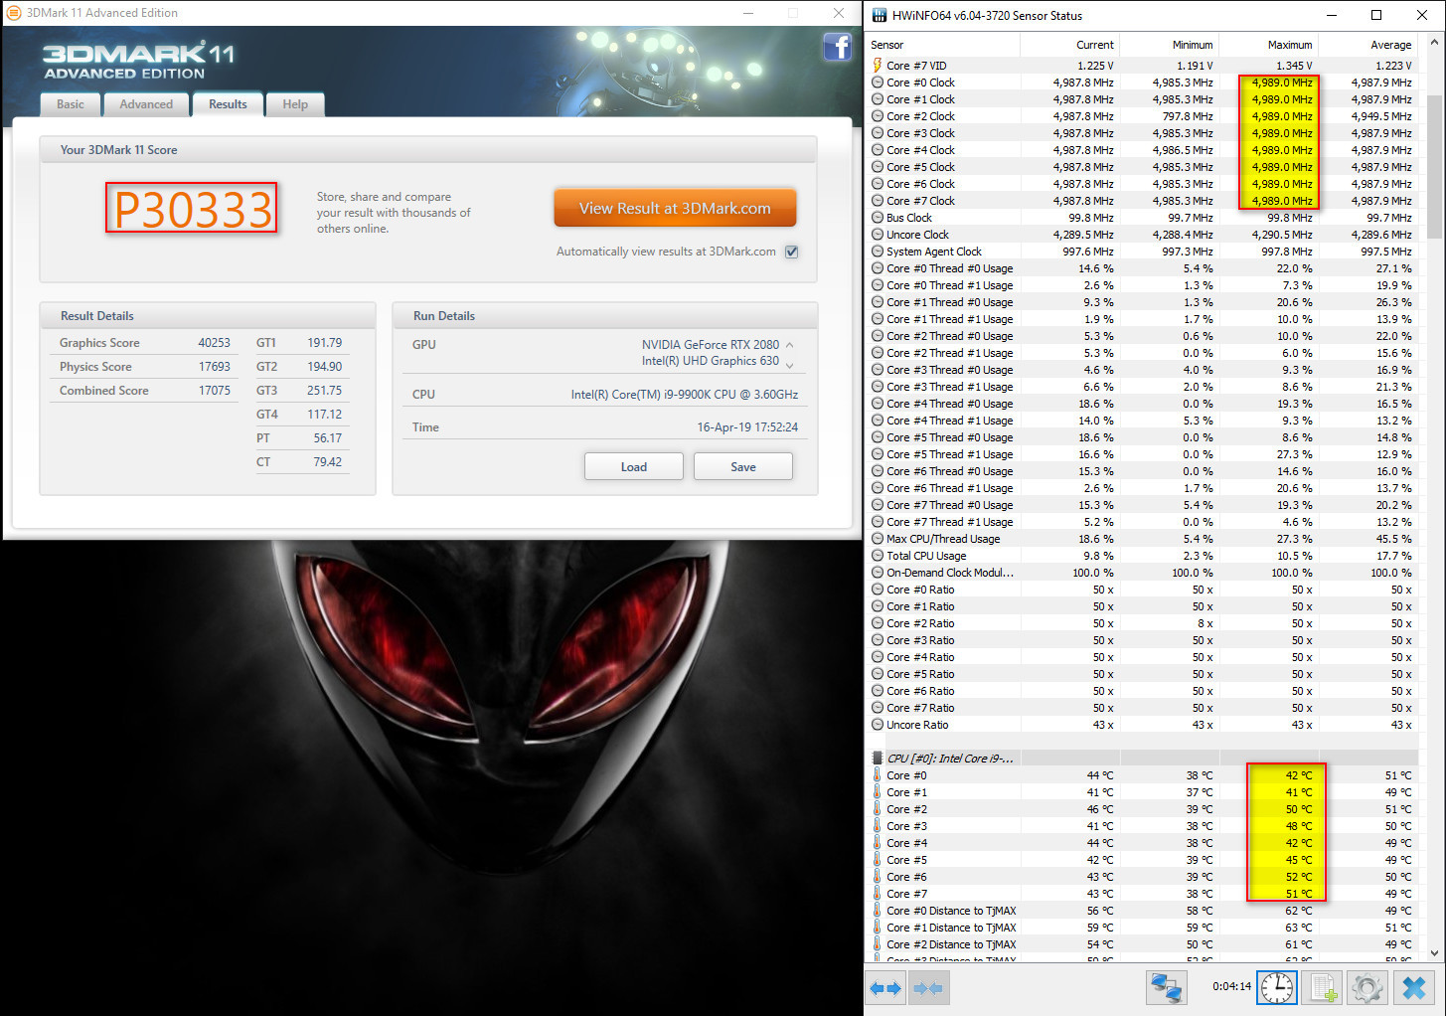The width and height of the screenshot is (1446, 1016).
Task: Click CPU [#0] Intel Core i9 chip icon
Action: click(878, 759)
